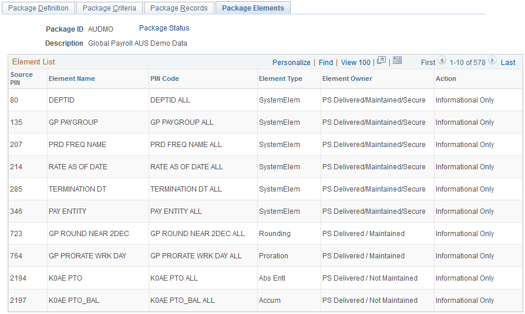Click the download to spreadsheet grid icon
This screenshot has width=525, height=314.
pyautogui.click(x=397, y=60)
